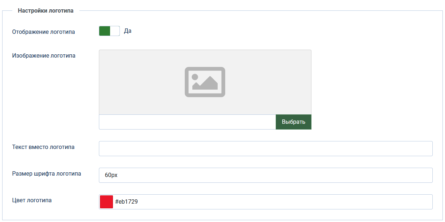The image size is (445, 222).
Task: Click the sun circle in placeholder icon
Action: (195, 77)
